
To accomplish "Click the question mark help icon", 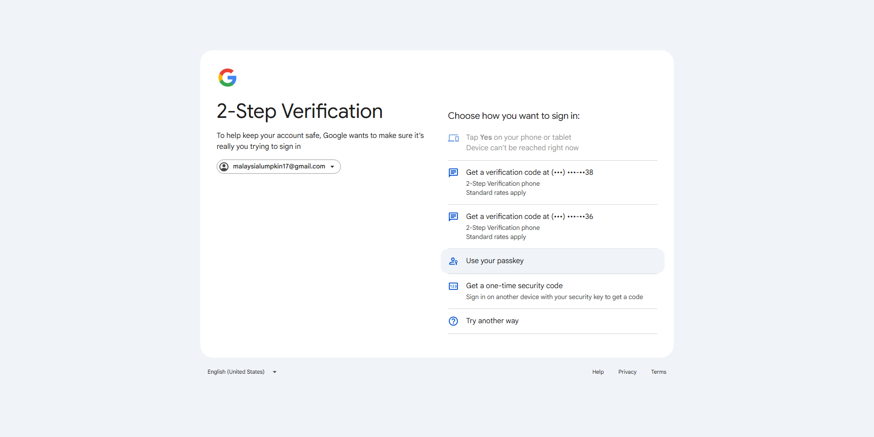I will point(453,321).
